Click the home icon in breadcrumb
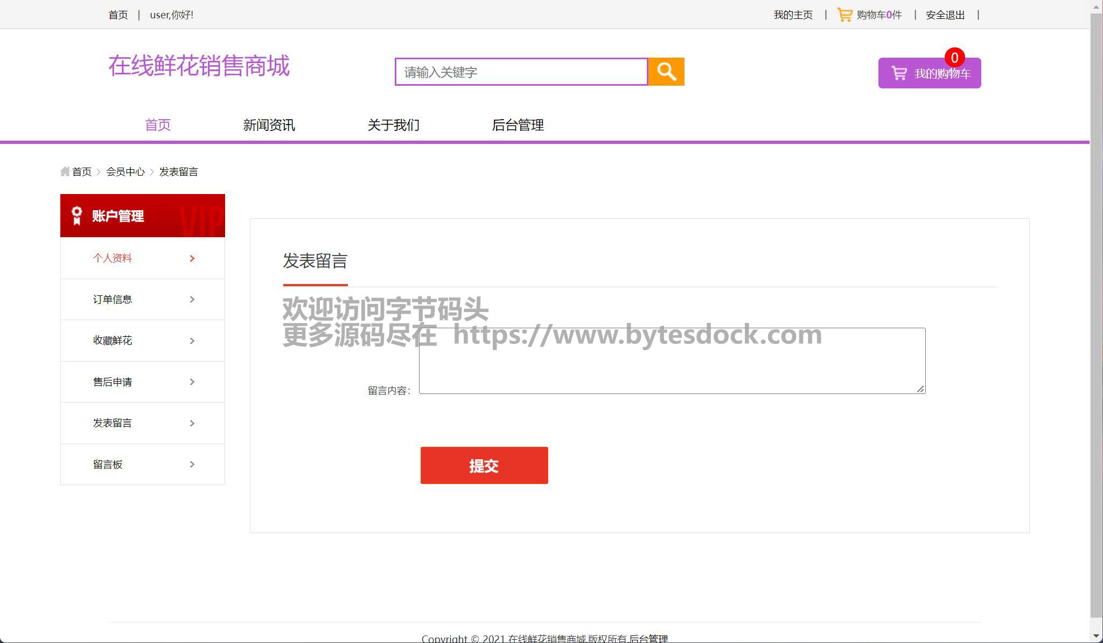1103x643 pixels. click(x=65, y=171)
